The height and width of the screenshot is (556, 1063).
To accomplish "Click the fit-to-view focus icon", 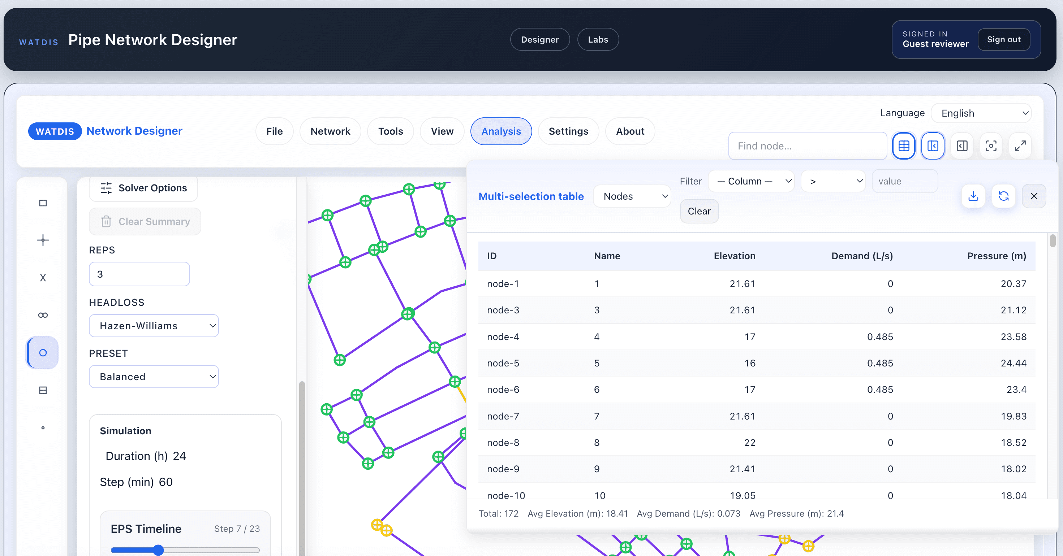I will pyautogui.click(x=991, y=145).
